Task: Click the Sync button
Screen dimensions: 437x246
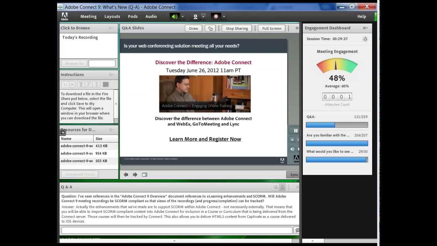Action: [293, 175]
